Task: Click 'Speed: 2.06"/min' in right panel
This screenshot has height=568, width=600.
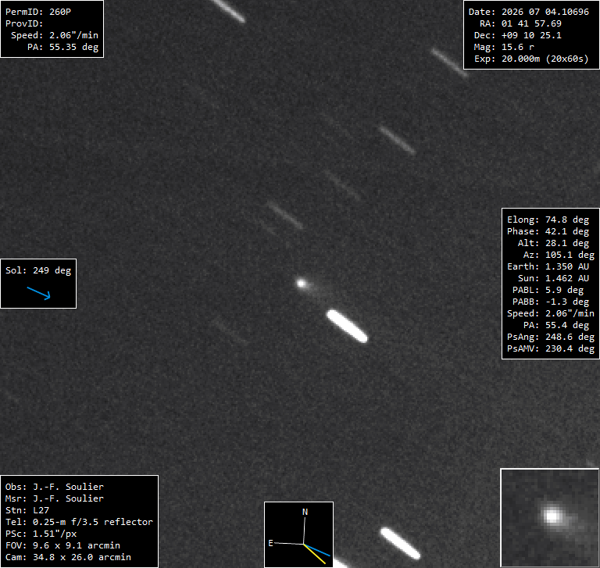Action: tap(551, 313)
